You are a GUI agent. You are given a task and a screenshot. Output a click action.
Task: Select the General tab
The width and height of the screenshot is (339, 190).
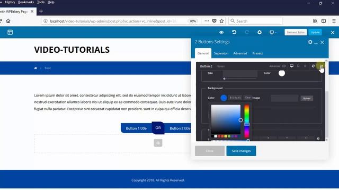[203, 53]
